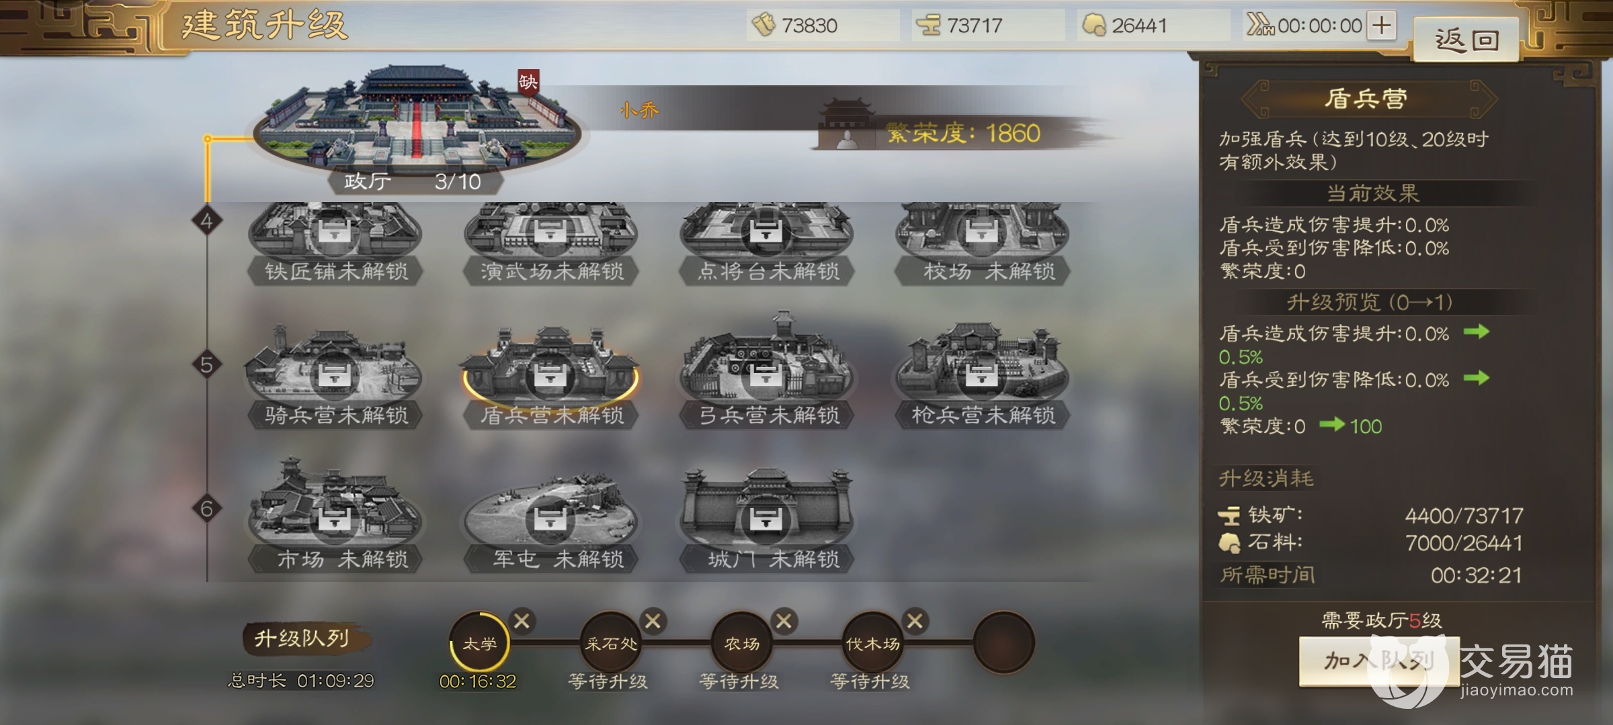Click the 返回 back button
This screenshot has width=1613, height=725.
(x=1466, y=40)
